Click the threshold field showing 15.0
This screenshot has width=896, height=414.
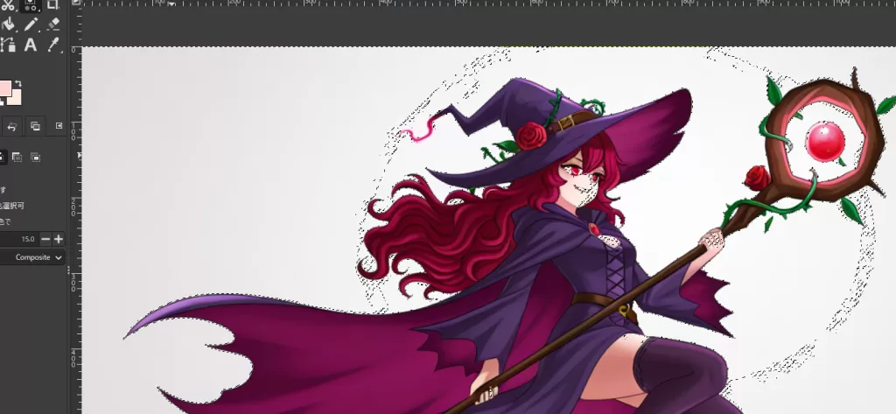click(22, 239)
